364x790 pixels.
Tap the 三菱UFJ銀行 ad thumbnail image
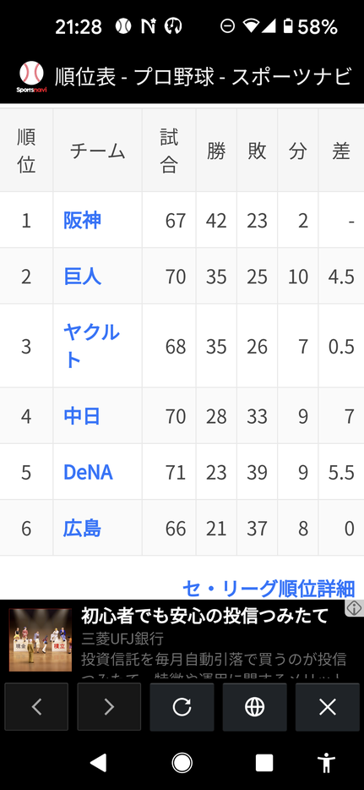point(41,639)
